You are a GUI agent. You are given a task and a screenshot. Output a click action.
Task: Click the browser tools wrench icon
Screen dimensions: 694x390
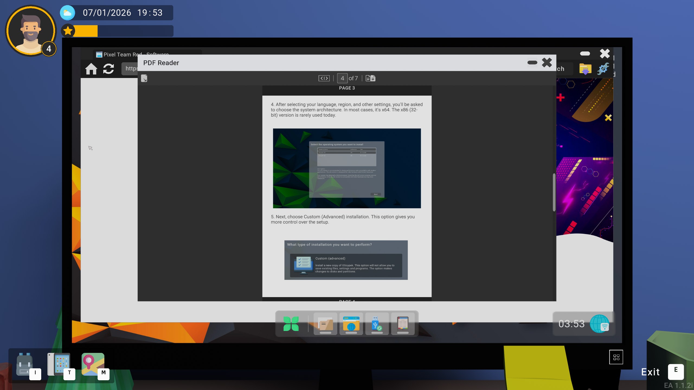pyautogui.click(x=603, y=69)
